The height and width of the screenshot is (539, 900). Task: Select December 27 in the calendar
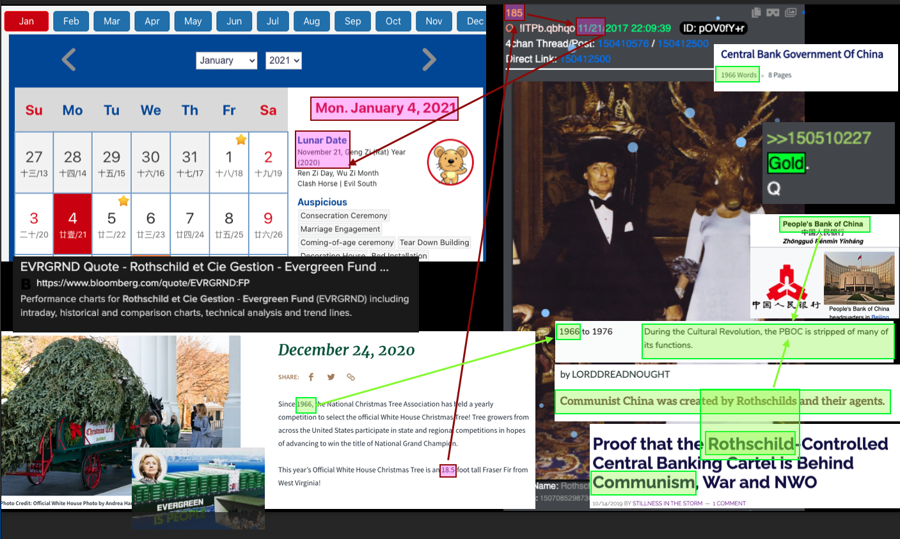(x=34, y=162)
